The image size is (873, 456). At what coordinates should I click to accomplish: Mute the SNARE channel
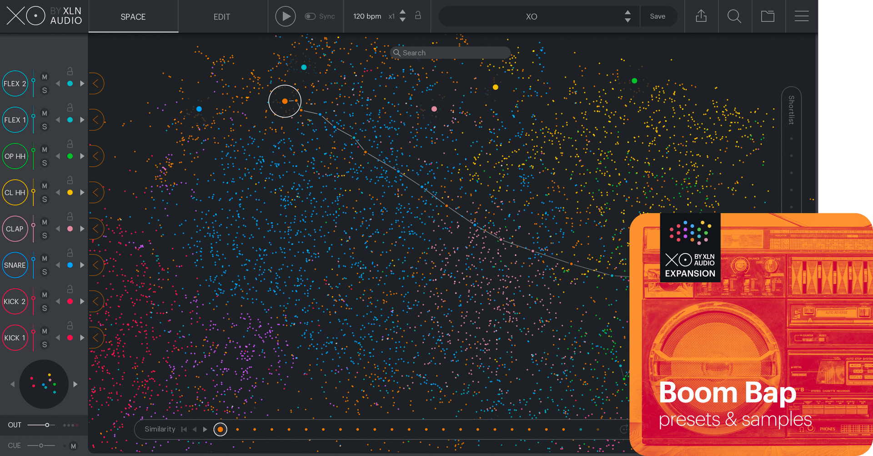[x=45, y=259]
